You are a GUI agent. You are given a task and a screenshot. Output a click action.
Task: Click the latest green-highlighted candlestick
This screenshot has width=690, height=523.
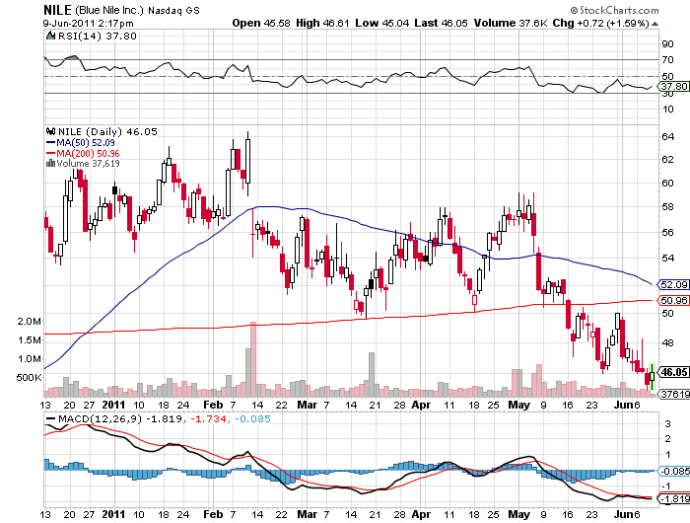(653, 376)
